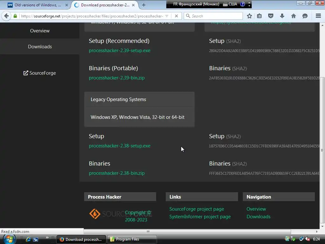Bookmark this page with the star icon
The width and height of the screenshot is (325, 244).
pos(249,16)
